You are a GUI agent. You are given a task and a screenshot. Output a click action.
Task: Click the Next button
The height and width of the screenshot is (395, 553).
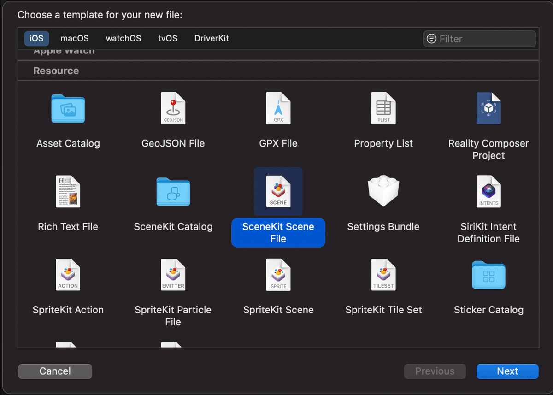tap(507, 371)
